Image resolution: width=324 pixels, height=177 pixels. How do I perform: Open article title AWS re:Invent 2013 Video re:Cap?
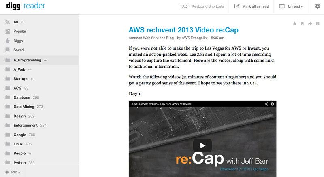pos(183,30)
